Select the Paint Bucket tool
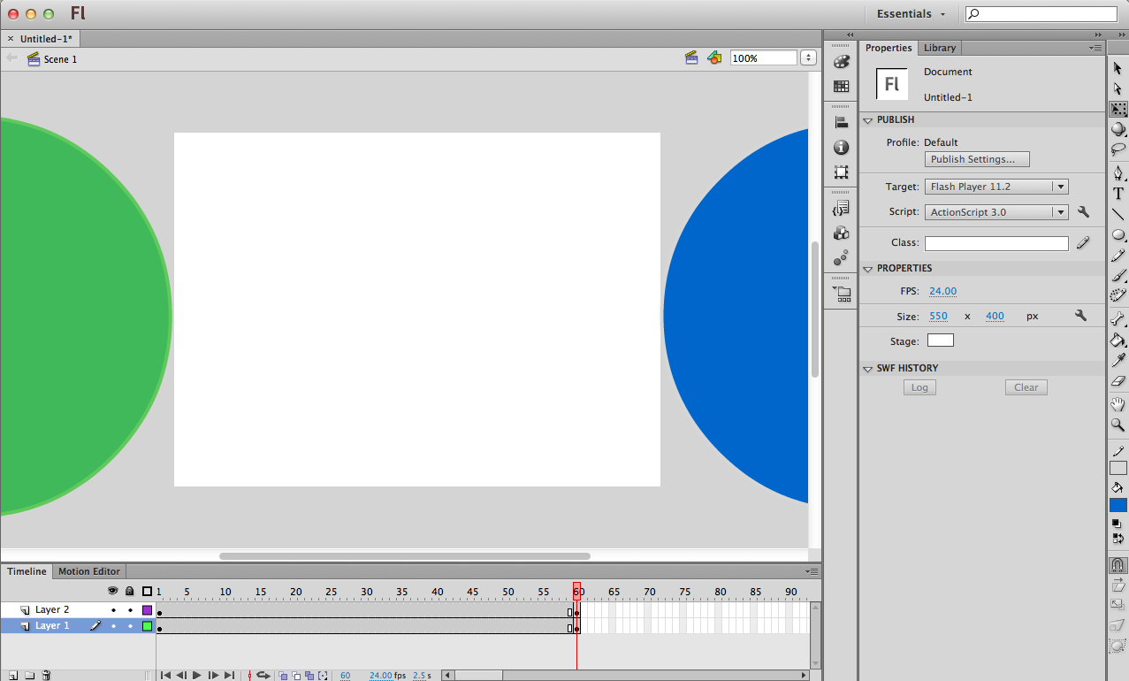Screen dimensions: 1129x681 [1118, 340]
